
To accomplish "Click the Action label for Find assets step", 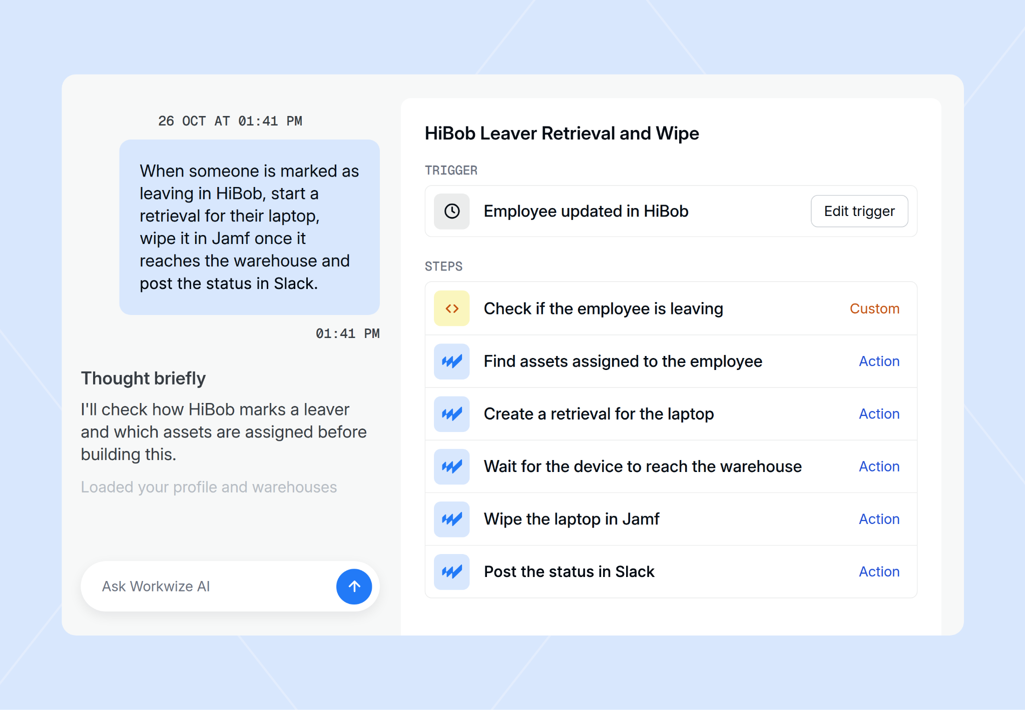I will tap(879, 361).
